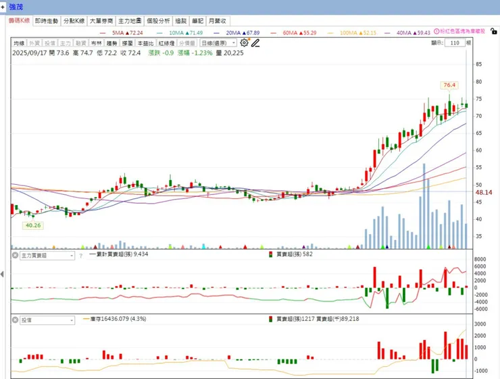The height and width of the screenshot is (379, 500).
Task: Click the 76.4 high price label
Action: [449, 85]
